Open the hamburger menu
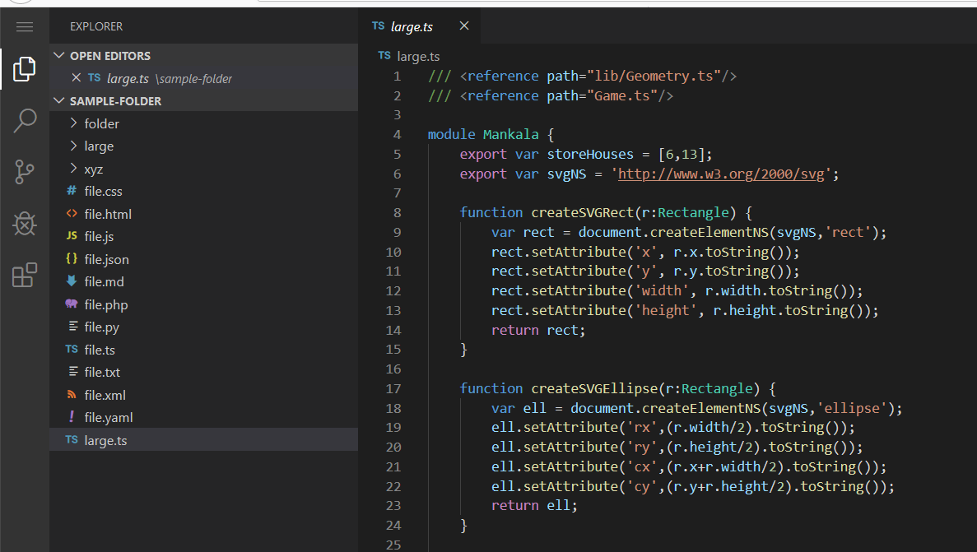Image resolution: width=977 pixels, height=552 pixels. click(24, 26)
